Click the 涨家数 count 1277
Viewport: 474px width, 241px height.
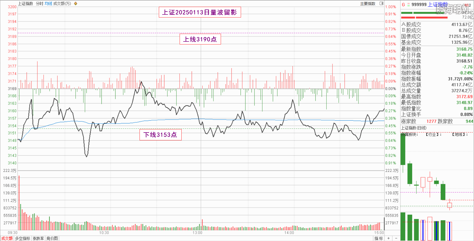(431, 121)
